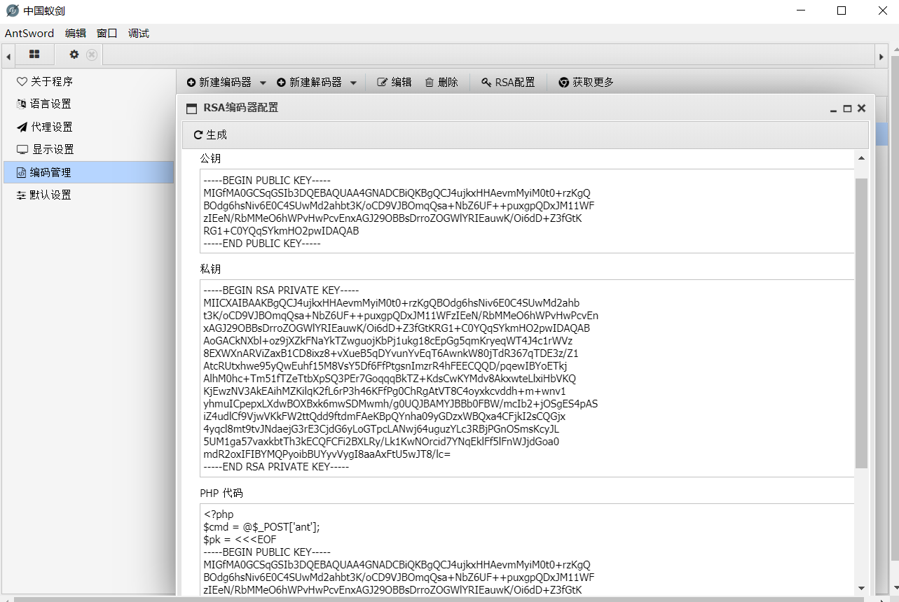Screen dimensions: 899x602
Task: Expand the 新建编码器 dropdown arrow
Action: (263, 83)
